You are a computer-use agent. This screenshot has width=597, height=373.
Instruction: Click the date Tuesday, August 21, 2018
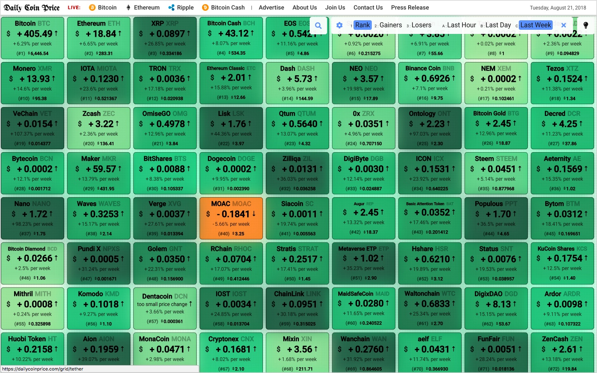(x=558, y=8)
